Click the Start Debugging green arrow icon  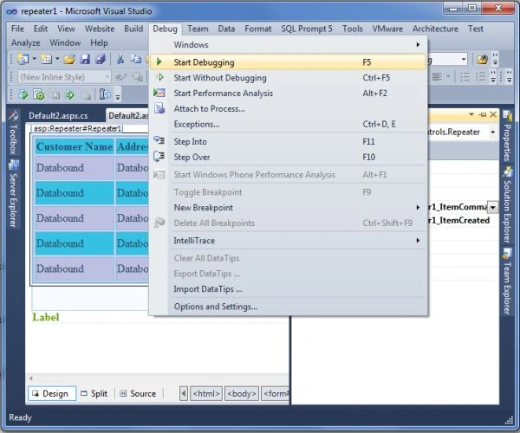159,61
